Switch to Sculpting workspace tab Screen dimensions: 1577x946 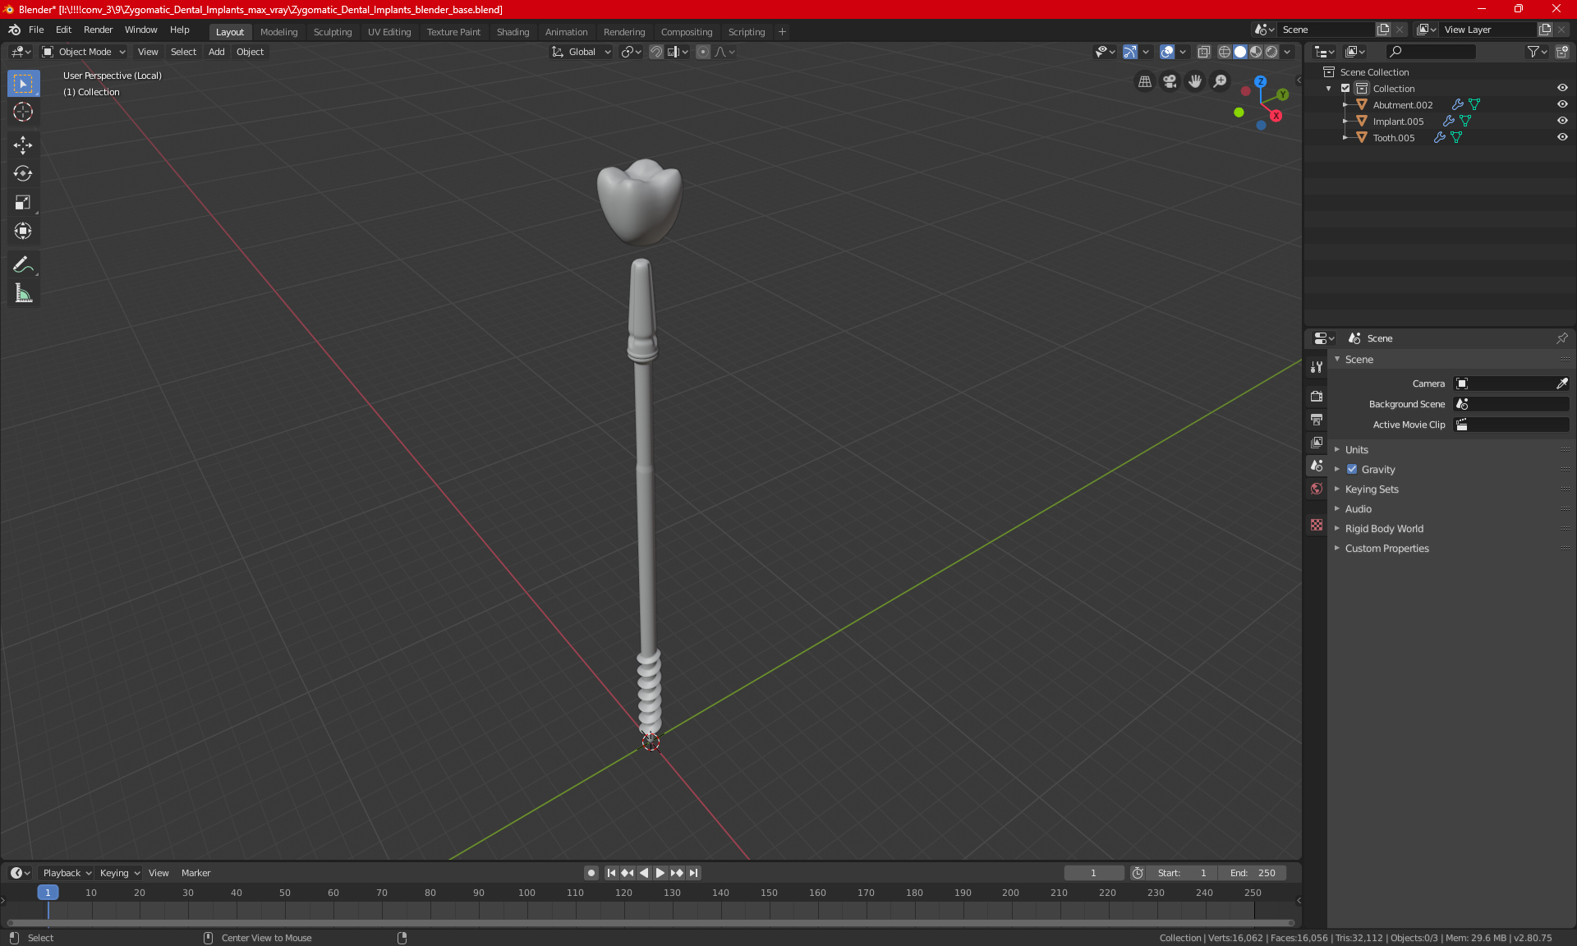tap(332, 32)
